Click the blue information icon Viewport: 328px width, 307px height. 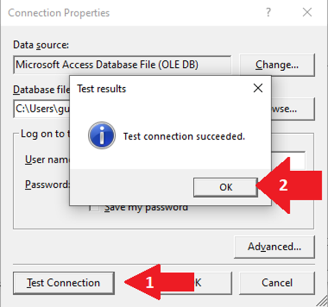tap(102, 135)
